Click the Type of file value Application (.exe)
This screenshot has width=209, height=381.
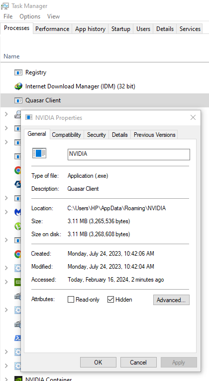[x=88, y=176]
